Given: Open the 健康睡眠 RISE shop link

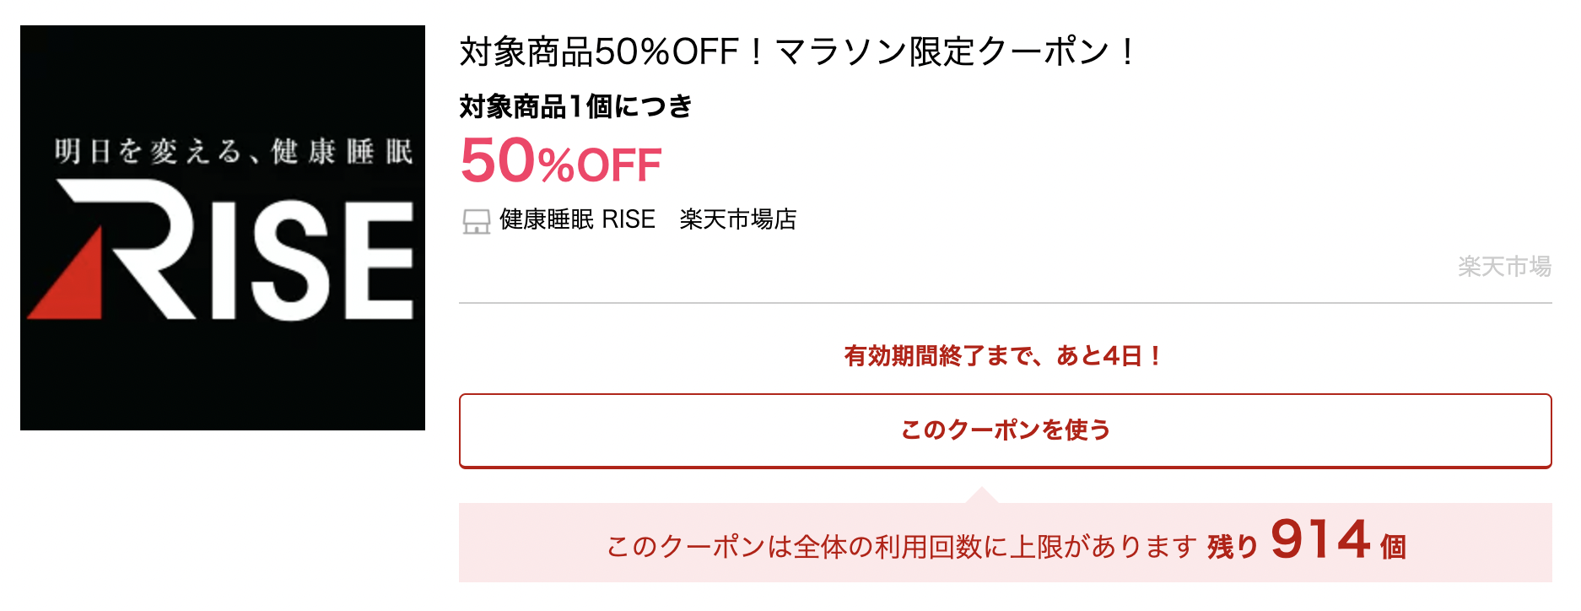Looking at the screenshot, I should [577, 219].
